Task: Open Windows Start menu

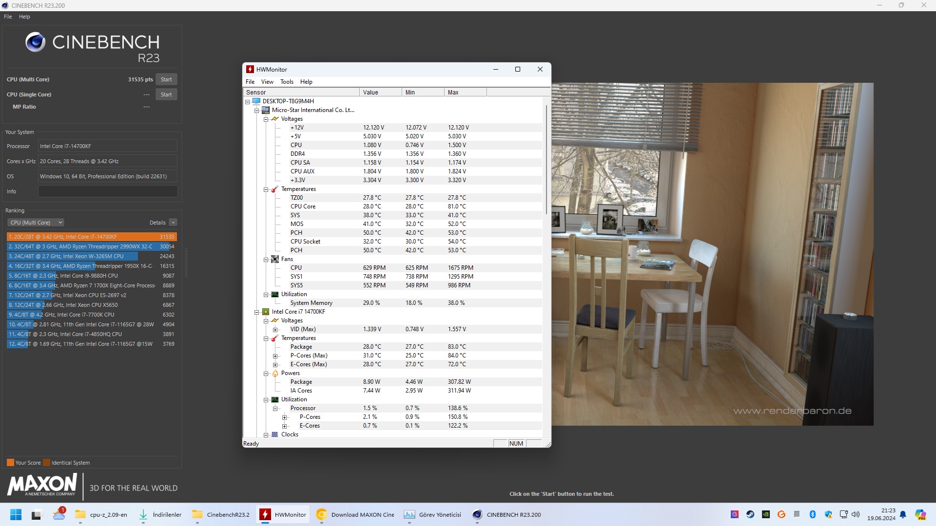Action: point(16,515)
